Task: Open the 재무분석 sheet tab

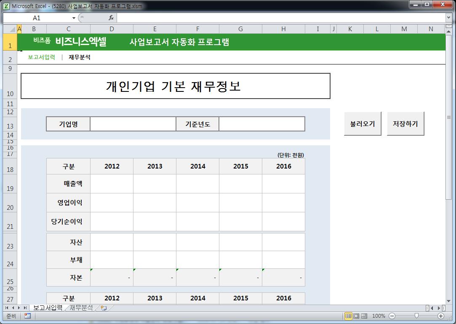Action: click(x=81, y=308)
